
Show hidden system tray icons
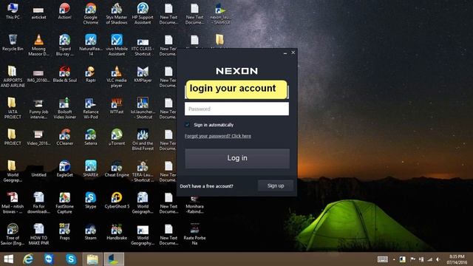(x=394, y=259)
